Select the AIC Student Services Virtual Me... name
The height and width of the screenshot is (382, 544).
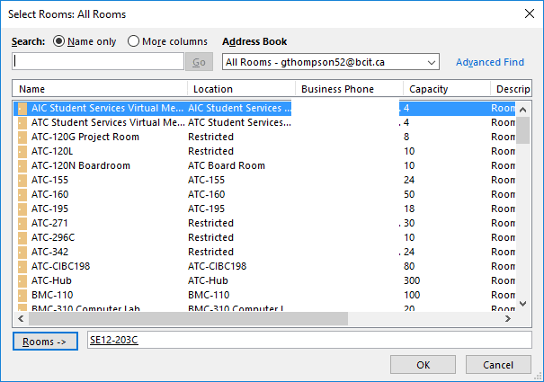[108, 108]
